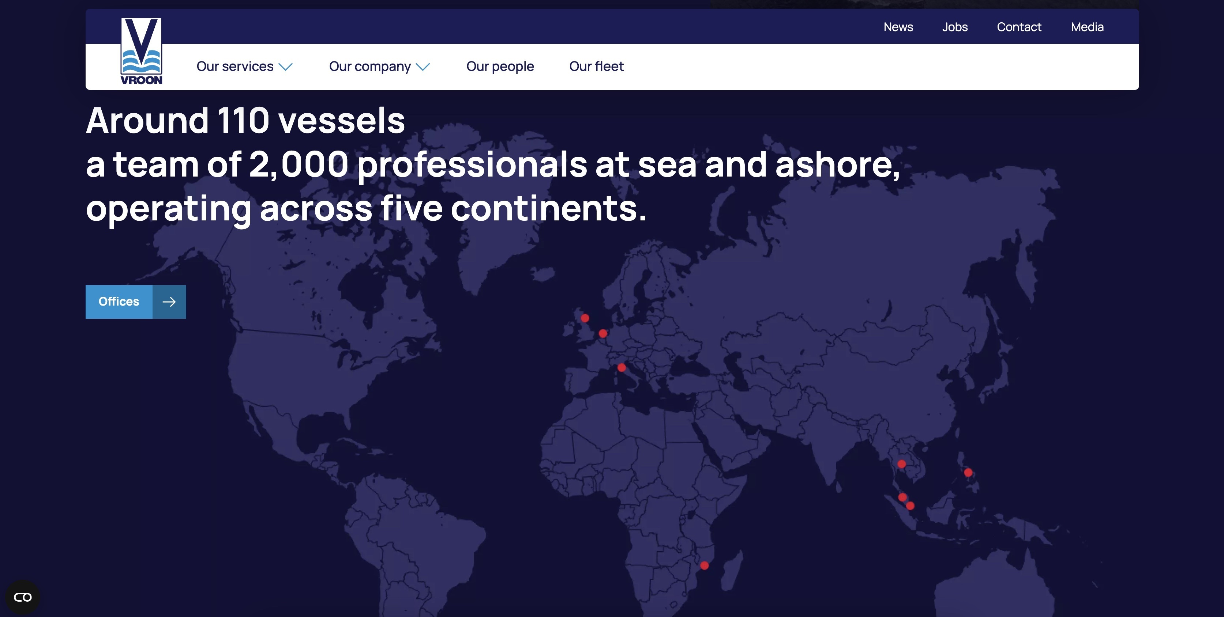Select the Italy office red dot
The image size is (1224, 617).
(622, 367)
